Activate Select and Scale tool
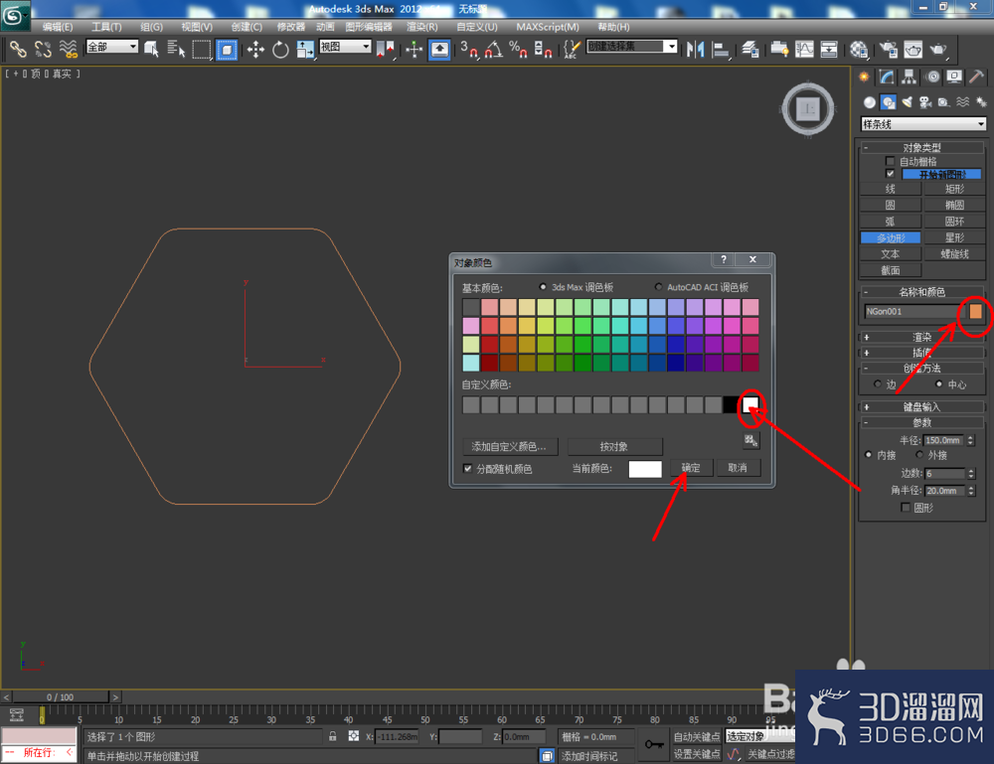 coord(305,49)
